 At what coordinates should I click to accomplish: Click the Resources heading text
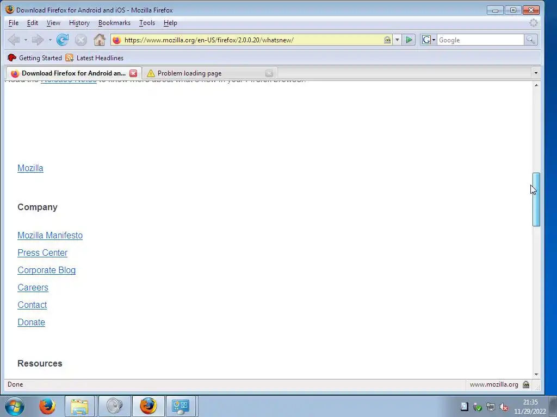point(40,363)
